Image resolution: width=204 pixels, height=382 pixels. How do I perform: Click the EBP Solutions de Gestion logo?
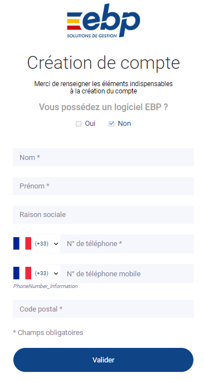(x=104, y=21)
